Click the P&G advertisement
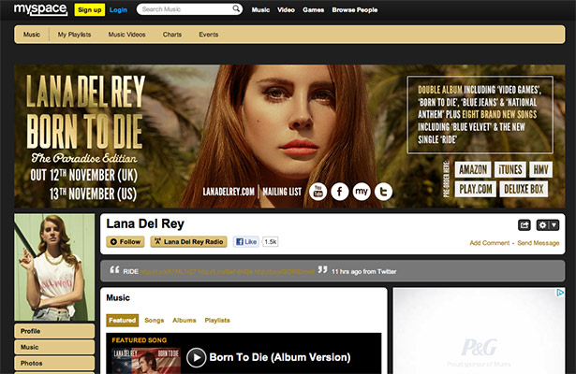 coord(479,331)
